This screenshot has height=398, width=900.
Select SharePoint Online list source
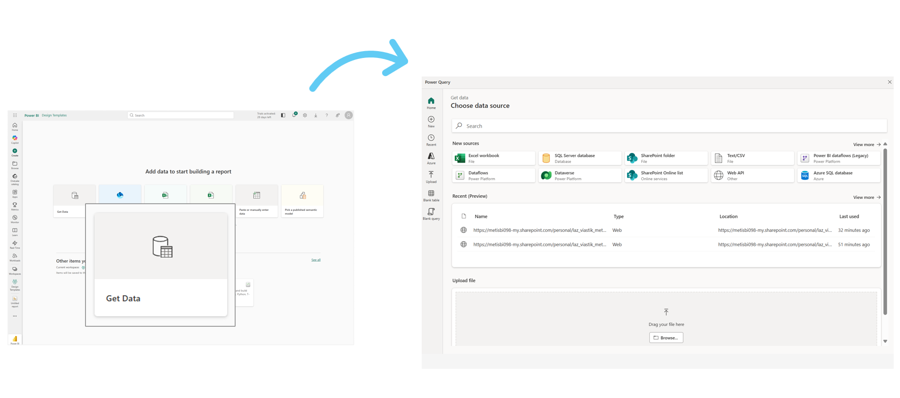coord(666,175)
